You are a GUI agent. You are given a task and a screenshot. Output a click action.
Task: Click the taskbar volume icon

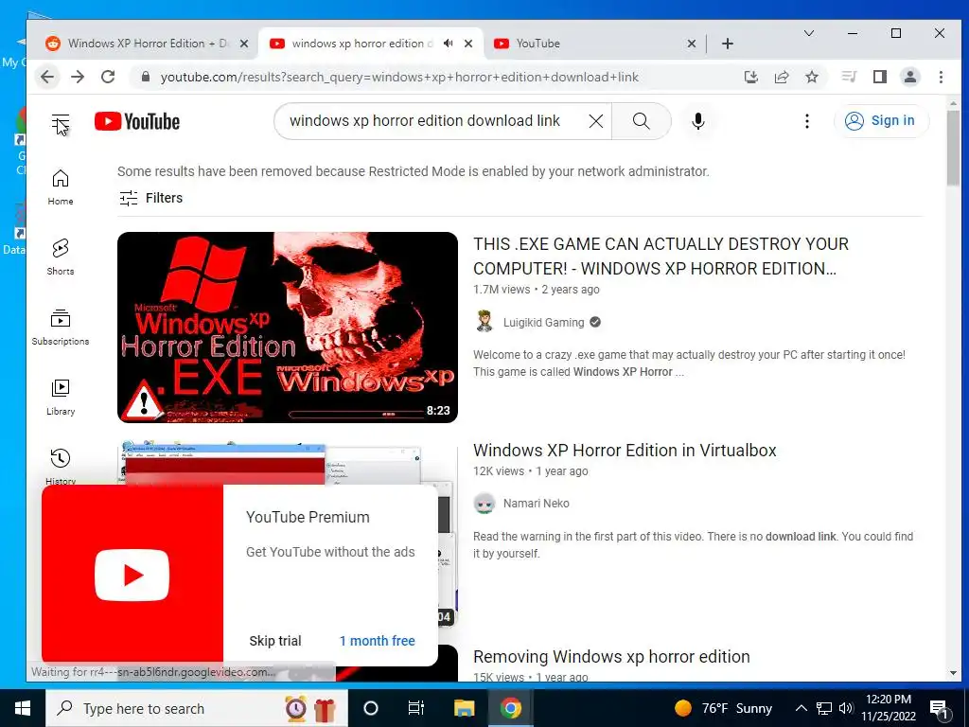click(847, 708)
